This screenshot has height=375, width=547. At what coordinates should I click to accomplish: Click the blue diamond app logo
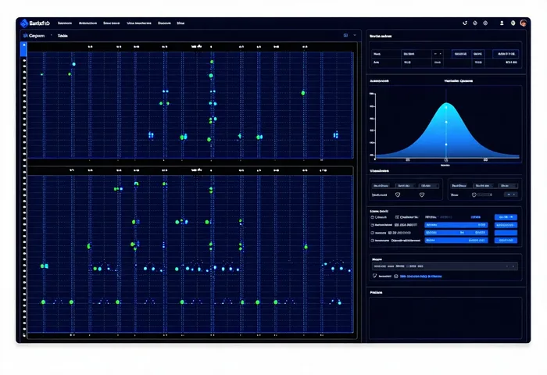[x=24, y=23]
